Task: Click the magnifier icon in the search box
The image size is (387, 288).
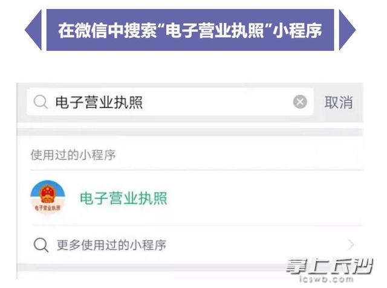Action: pyautogui.click(x=40, y=103)
